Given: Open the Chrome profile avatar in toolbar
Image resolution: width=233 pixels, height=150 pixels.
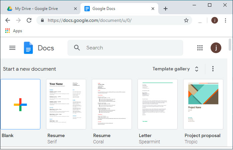Looking at the screenshot, I should pos(215,20).
